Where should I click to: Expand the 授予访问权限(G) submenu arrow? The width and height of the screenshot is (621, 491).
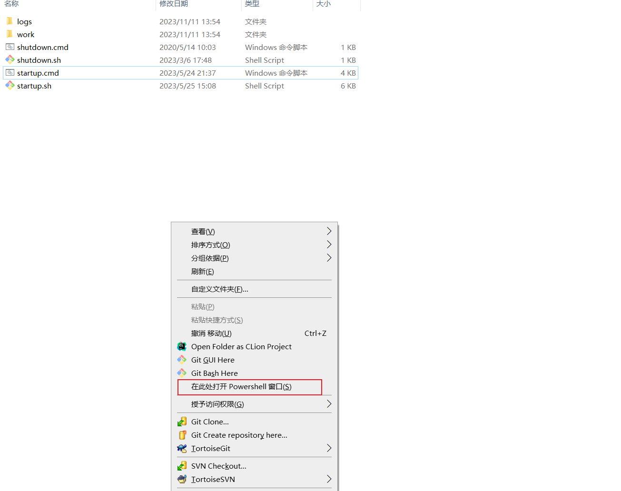(329, 404)
